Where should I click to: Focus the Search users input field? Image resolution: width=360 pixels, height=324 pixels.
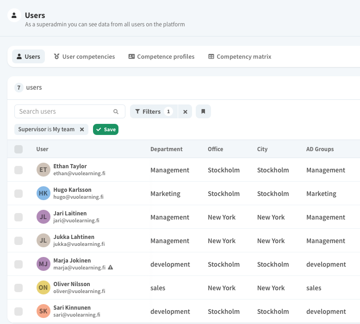tap(70, 112)
